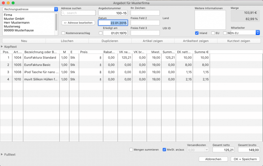Image resolution: width=263 pixels, height=166 pixels.
Task: Click the magnifier icon in search field
Action: tap(63, 13)
